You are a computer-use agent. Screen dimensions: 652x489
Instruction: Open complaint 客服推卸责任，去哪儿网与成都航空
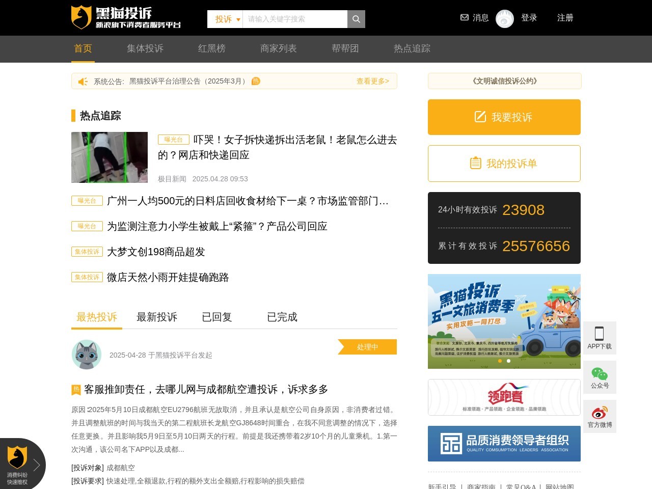tap(206, 390)
